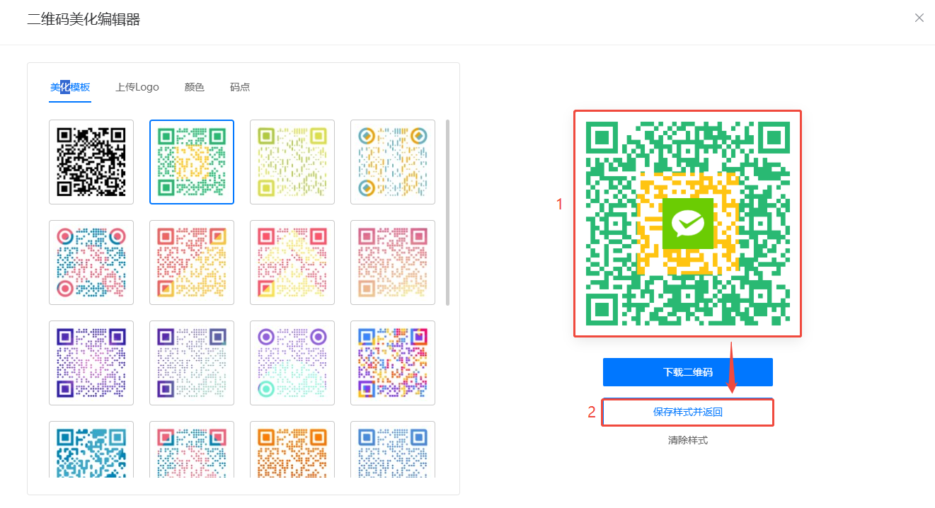Switch to the 上传Logo tab
The width and height of the screenshot is (935, 508).
(x=137, y=88)
